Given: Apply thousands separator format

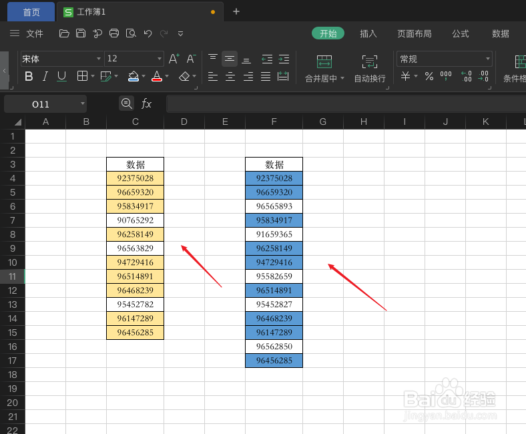Looking at the screenshot, I should click(x=446, y=76).
